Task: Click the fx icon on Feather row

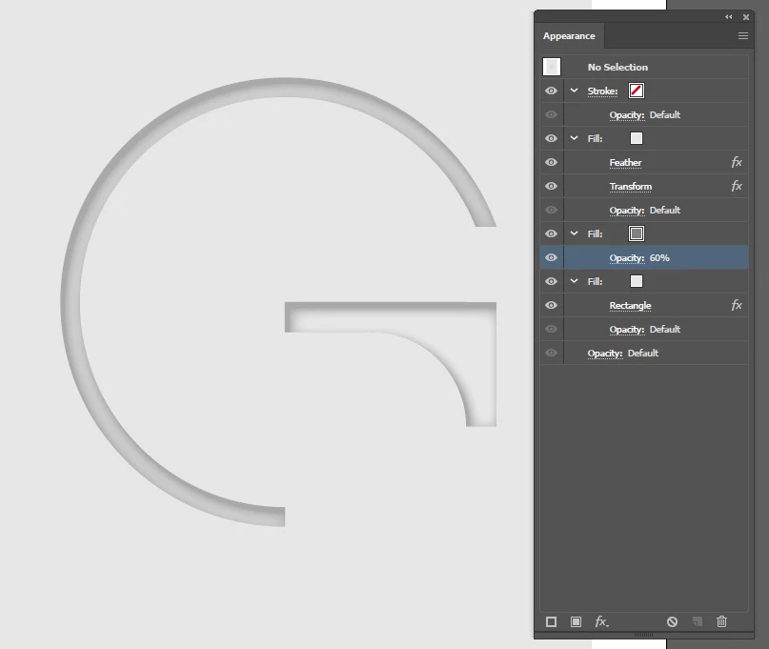Action: coord(737,162)
